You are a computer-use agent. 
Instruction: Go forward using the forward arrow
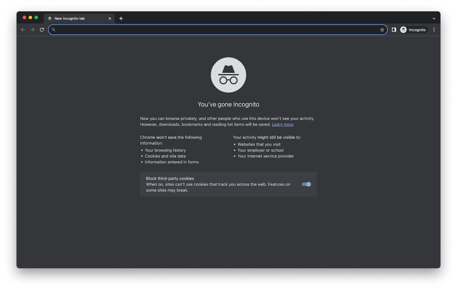(x=32, y=30)
